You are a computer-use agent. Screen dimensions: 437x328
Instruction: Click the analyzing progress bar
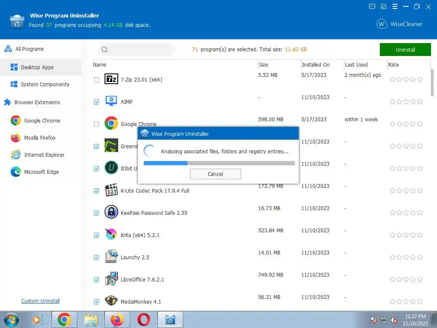tap(219, 163)
